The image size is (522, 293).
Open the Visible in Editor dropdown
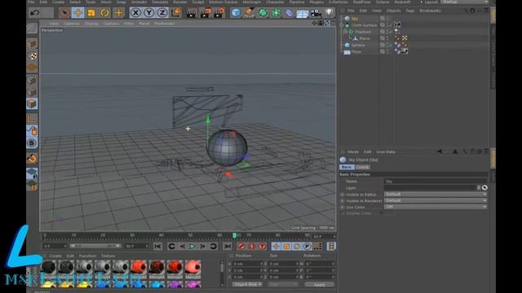[x=436, y=194]
